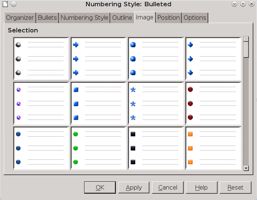The width and height of the screenshot is (257, 200).
Task: Select the green sphere bullet style
Action: (98, 148)
